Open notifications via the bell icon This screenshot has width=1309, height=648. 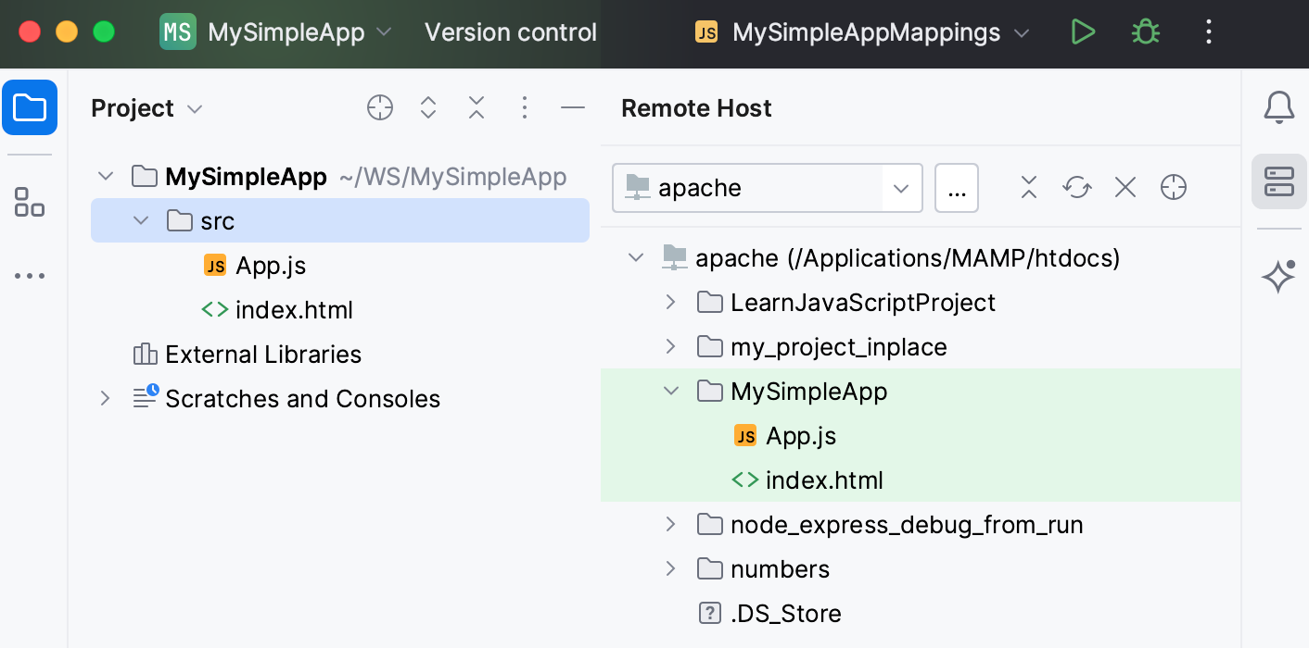1279,106
